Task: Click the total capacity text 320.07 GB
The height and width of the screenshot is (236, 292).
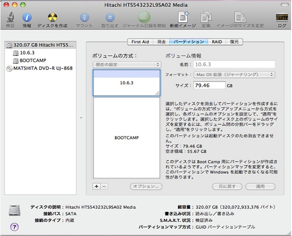Action: pos(235,207)
